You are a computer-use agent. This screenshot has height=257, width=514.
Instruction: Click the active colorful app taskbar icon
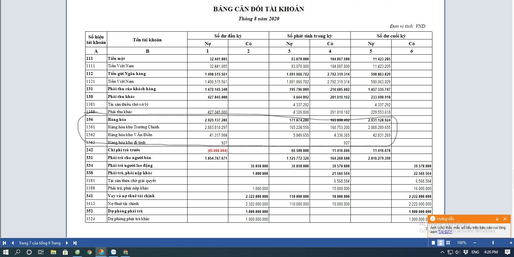tap(101, 252)
